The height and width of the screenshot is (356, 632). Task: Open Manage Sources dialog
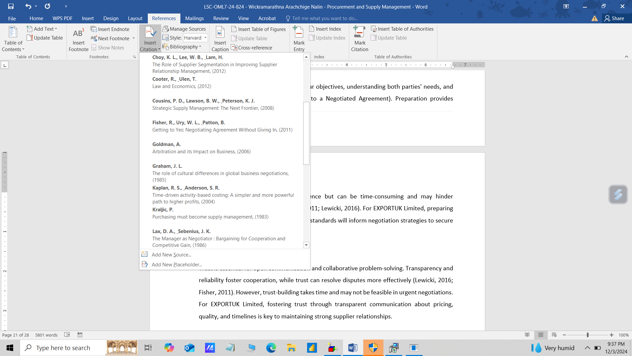[x=184, y=29]
